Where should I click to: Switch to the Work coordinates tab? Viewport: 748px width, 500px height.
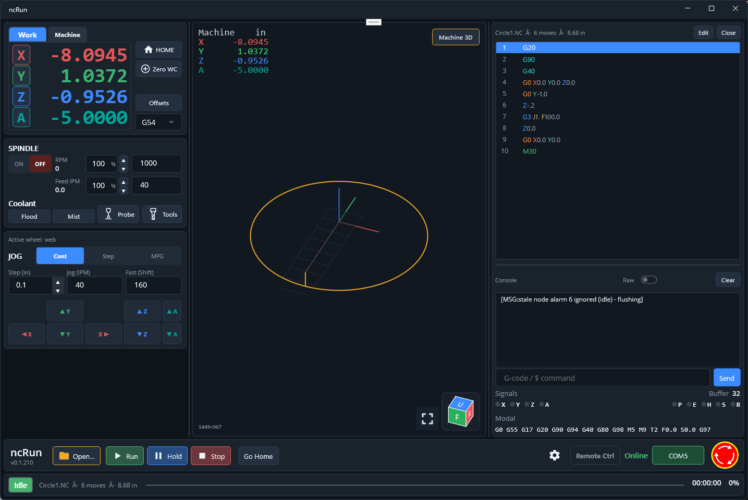point(28,35)
